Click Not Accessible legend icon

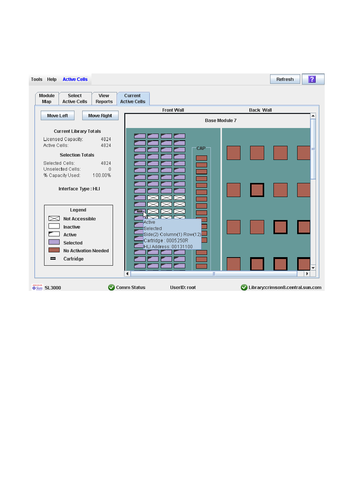click(x=54, y=219)
